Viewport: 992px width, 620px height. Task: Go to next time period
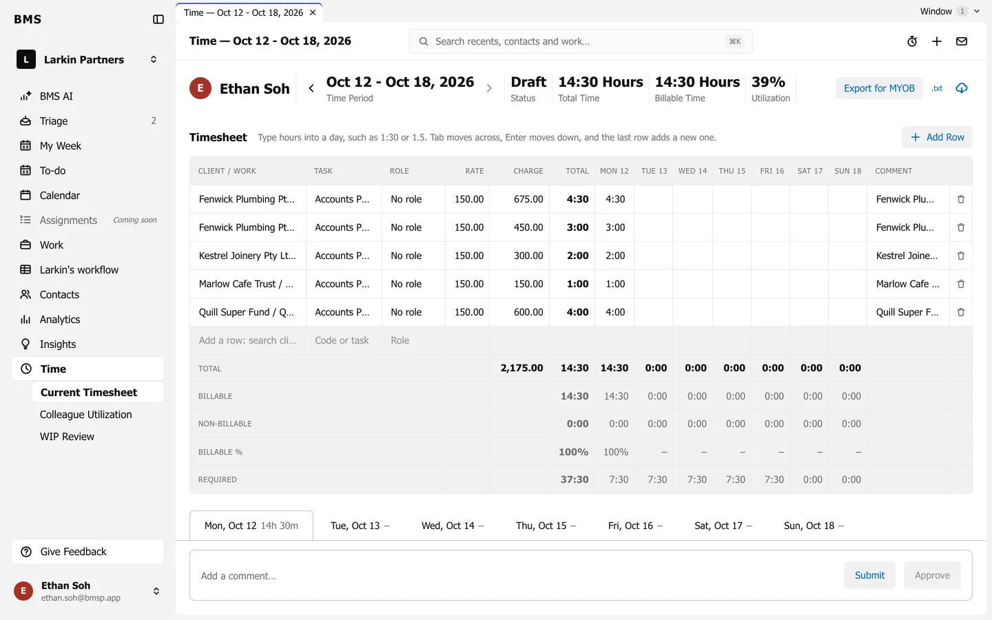[x=489, y=88]
